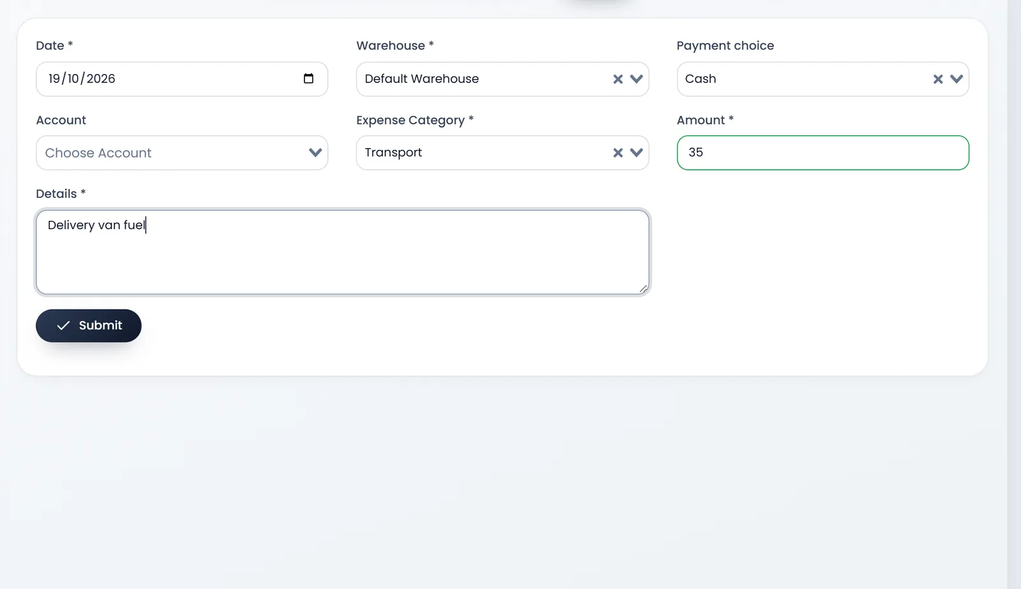The height and width of the screenshot is (589, 1021).
Task: Click the Default Warehouse text
Action: (422, 78)
